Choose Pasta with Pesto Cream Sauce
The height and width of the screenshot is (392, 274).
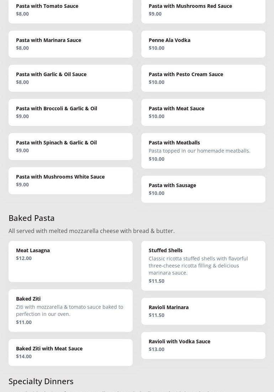click(203, 78)
